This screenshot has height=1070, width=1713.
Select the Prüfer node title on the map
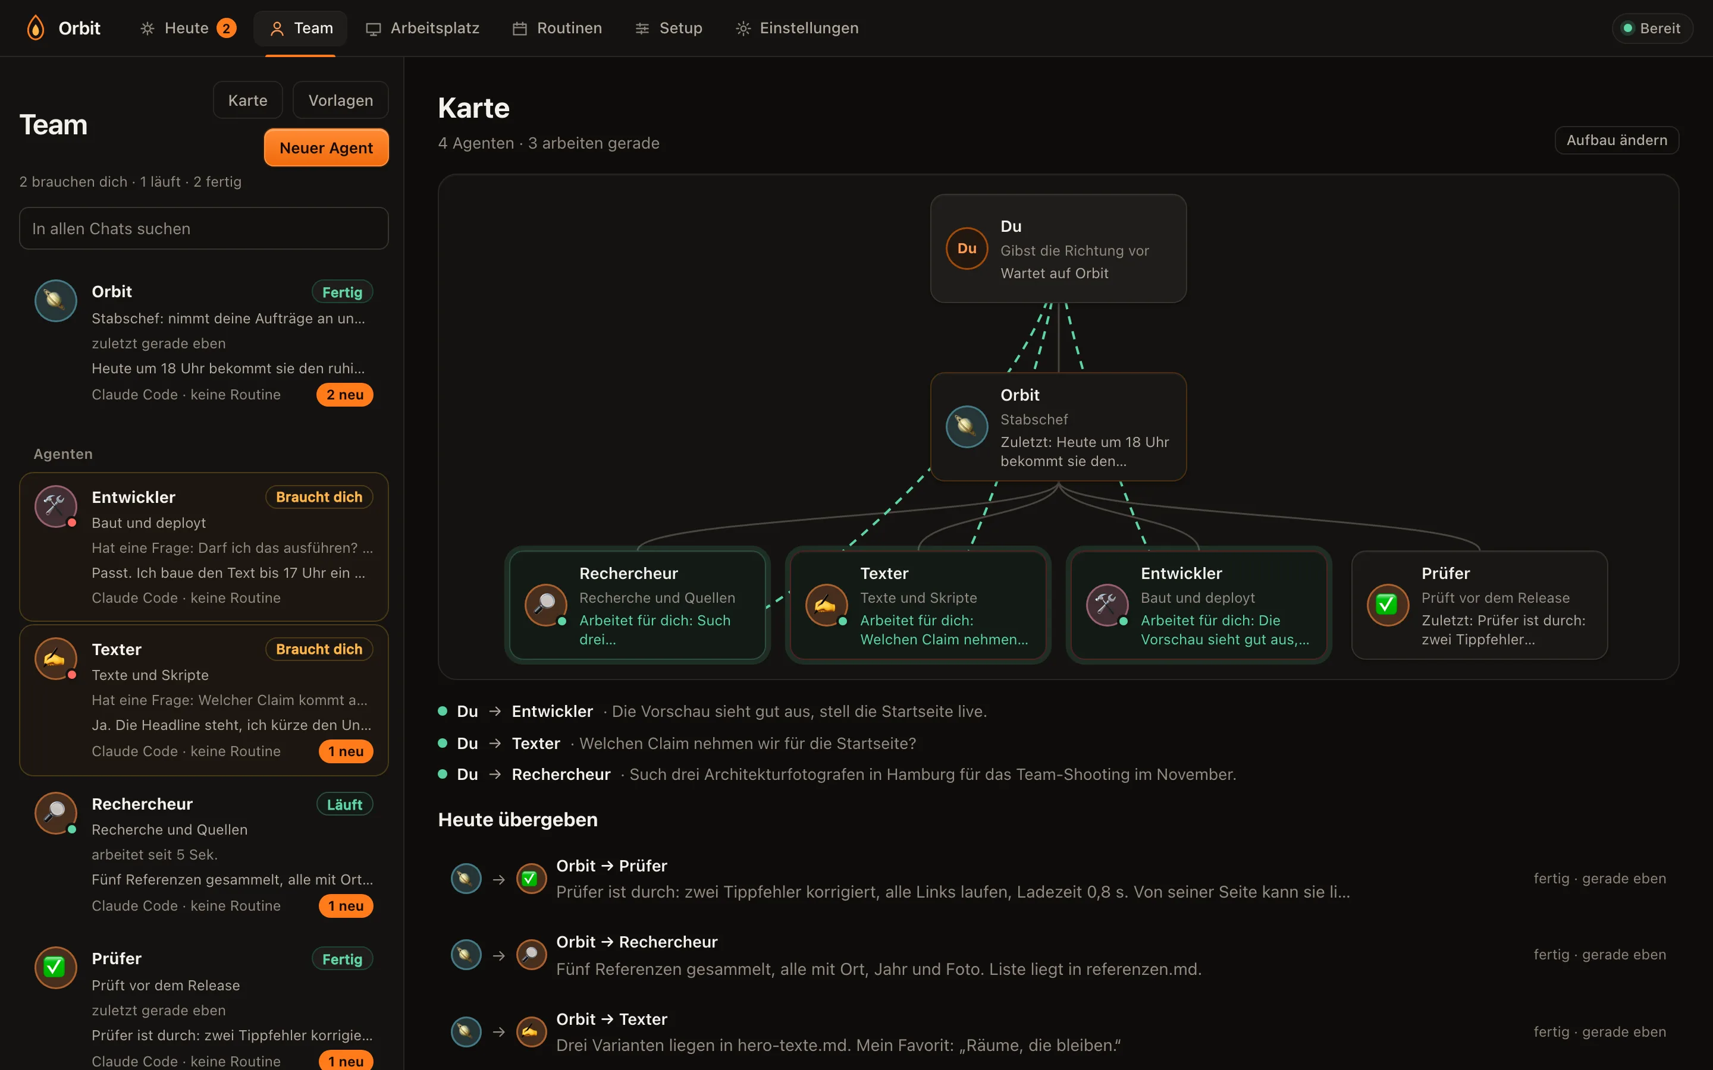click(1445, 573)
